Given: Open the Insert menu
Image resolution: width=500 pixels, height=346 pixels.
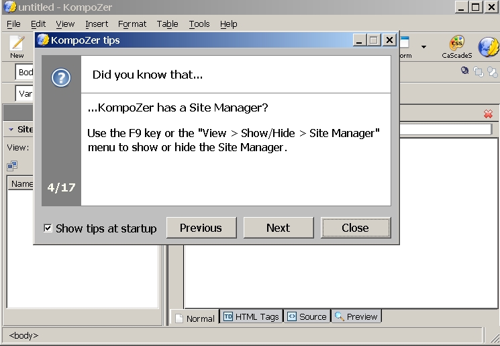Looking at the screenshot, I should (97, 24).
